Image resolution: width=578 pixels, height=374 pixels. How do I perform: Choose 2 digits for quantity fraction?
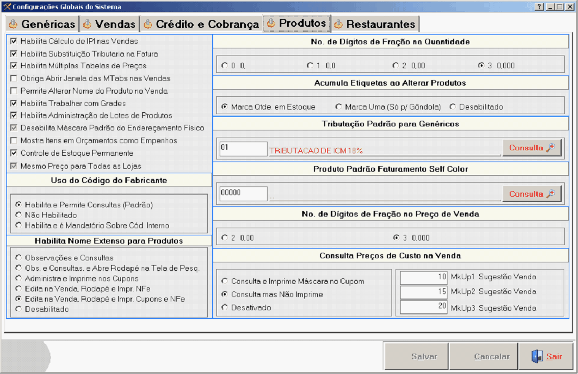(396, 66)
